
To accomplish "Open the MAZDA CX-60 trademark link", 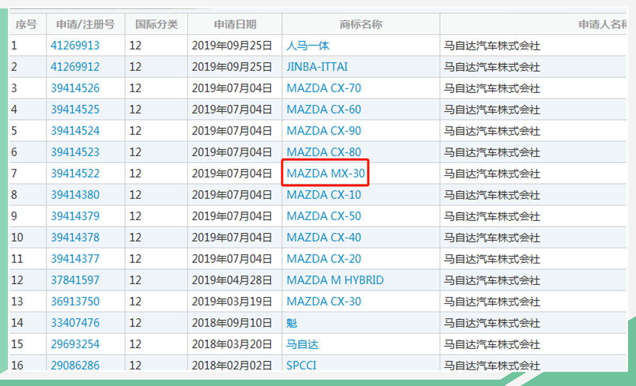I will 324,110.
